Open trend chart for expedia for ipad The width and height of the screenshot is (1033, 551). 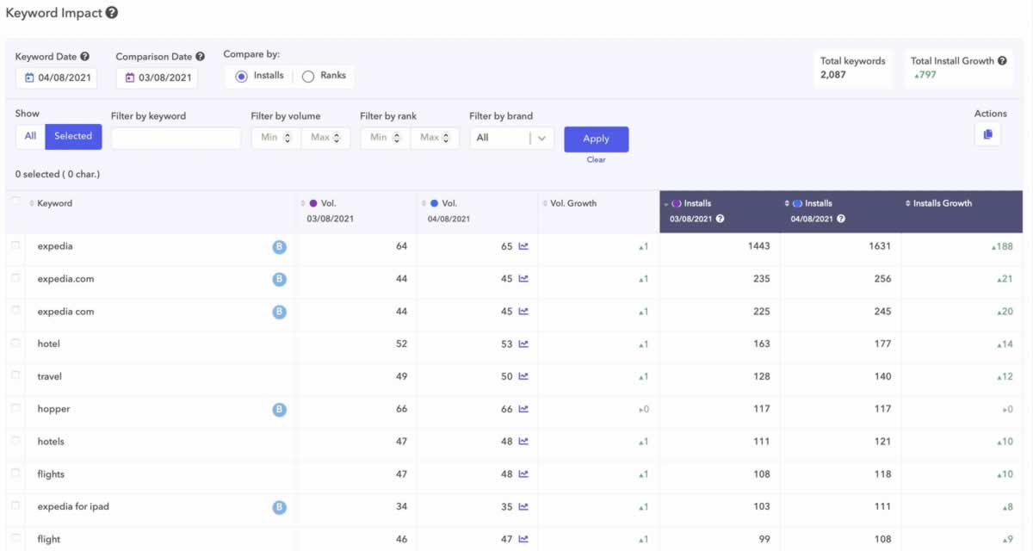523,507
